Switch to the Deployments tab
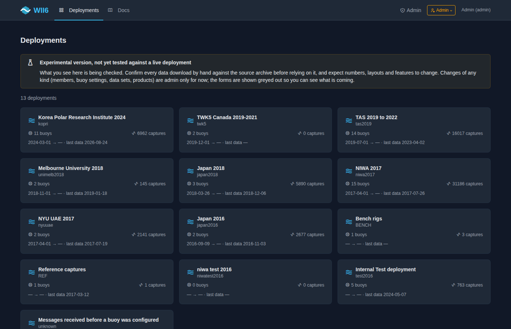 click(79, 10)
